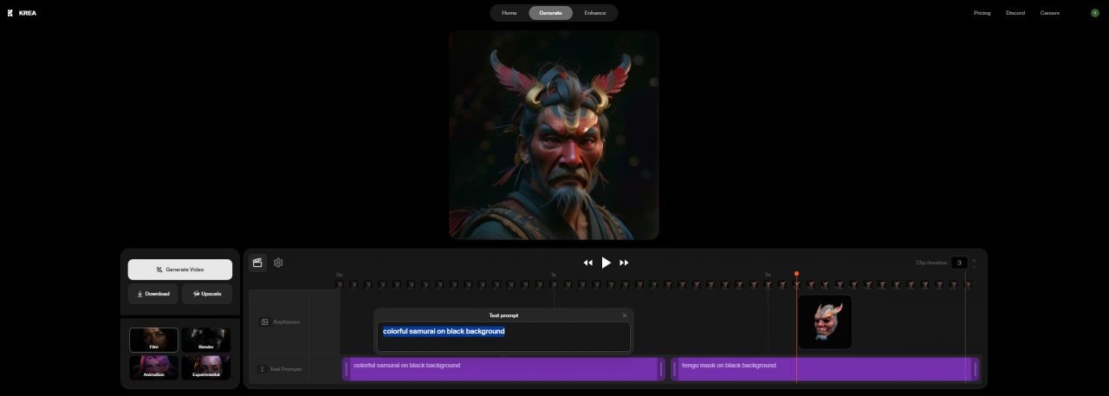Select the Render style preset
This screenshot has width=1109, height=396.
pyautogui.click(x=206, y=340)
